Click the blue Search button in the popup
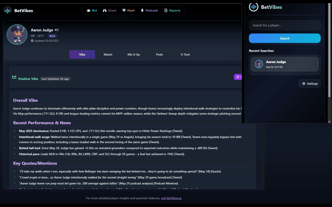The height and width of the screenshot is (207, 332). pyautogui.click(x=285, y=38)
